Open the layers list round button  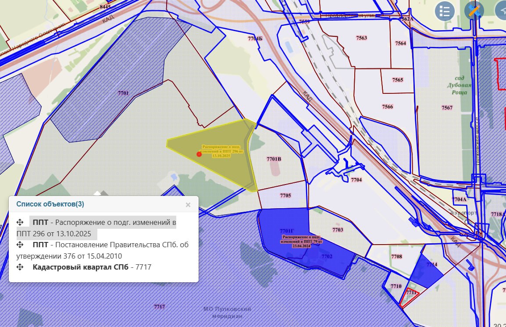coord(445,11)
